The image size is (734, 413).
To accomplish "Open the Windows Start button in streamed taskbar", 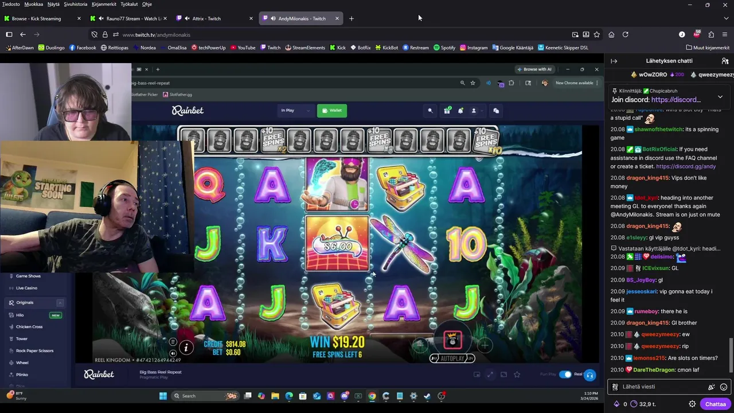I will click(x=163, y=396).
